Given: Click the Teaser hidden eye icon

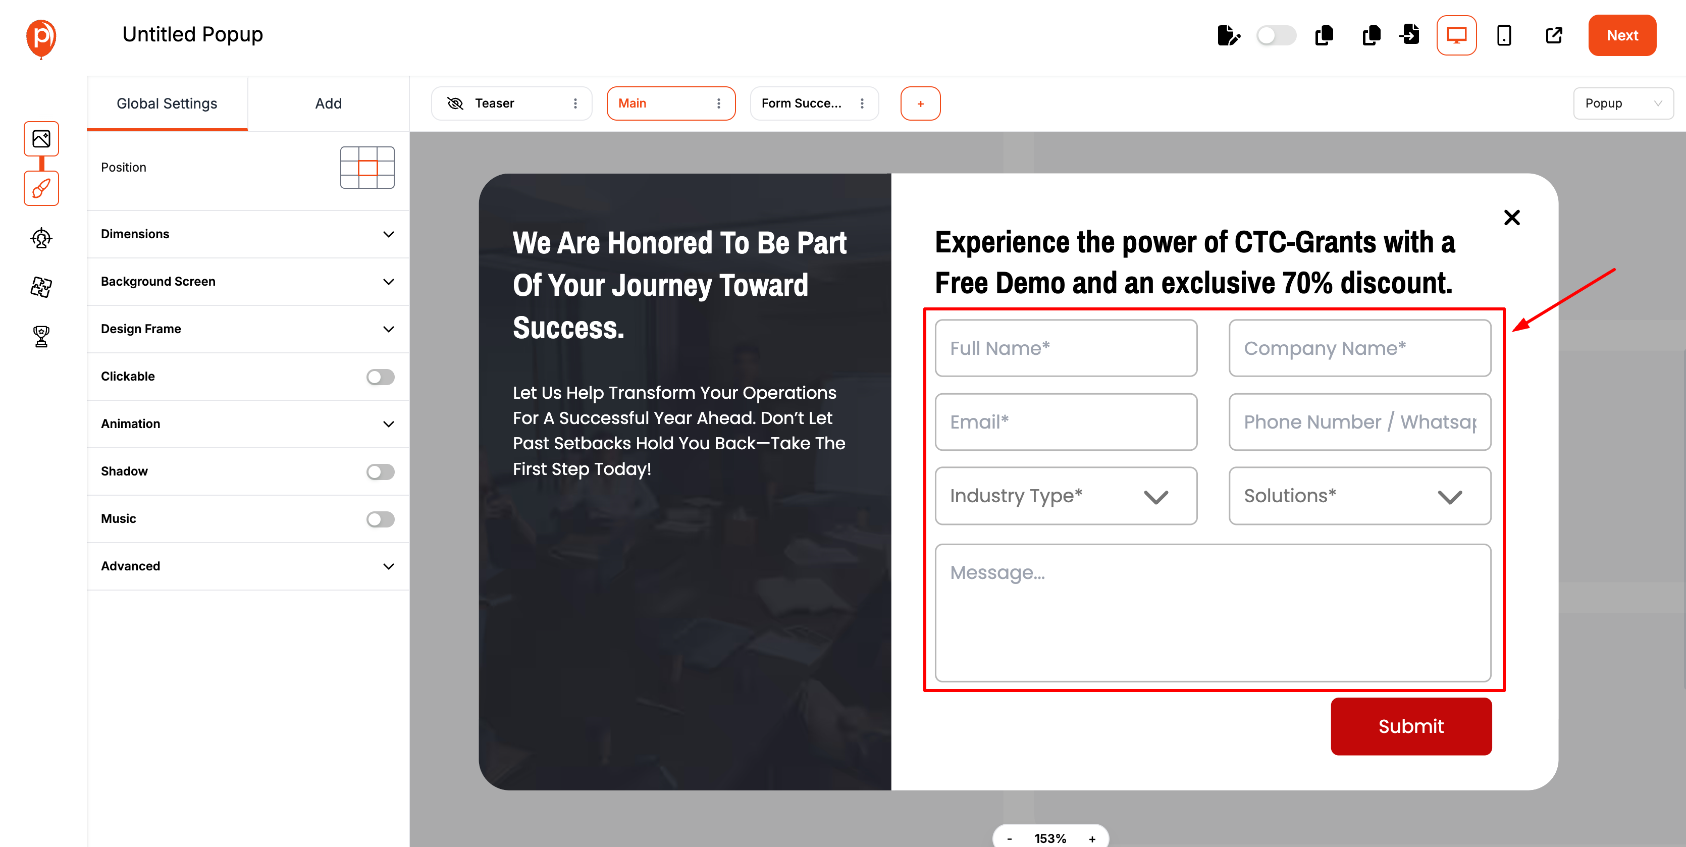Looking at the screenshot, I should pos(455,103).
